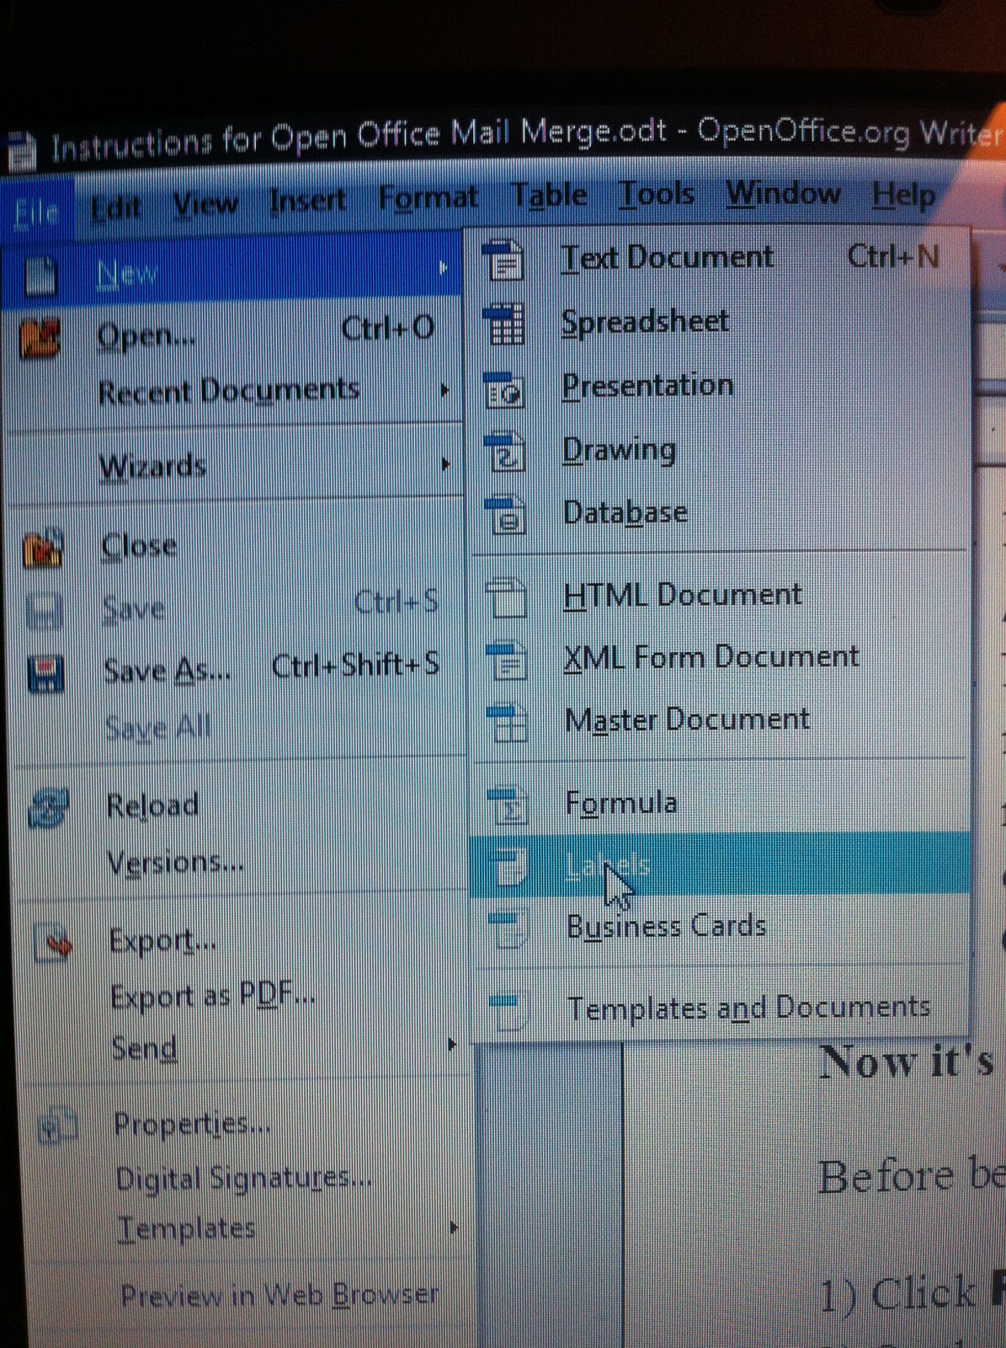The height and width of the screenshot is (1348, 1006).
Task: Click the Business Cards icon
Action: point(508,928)
